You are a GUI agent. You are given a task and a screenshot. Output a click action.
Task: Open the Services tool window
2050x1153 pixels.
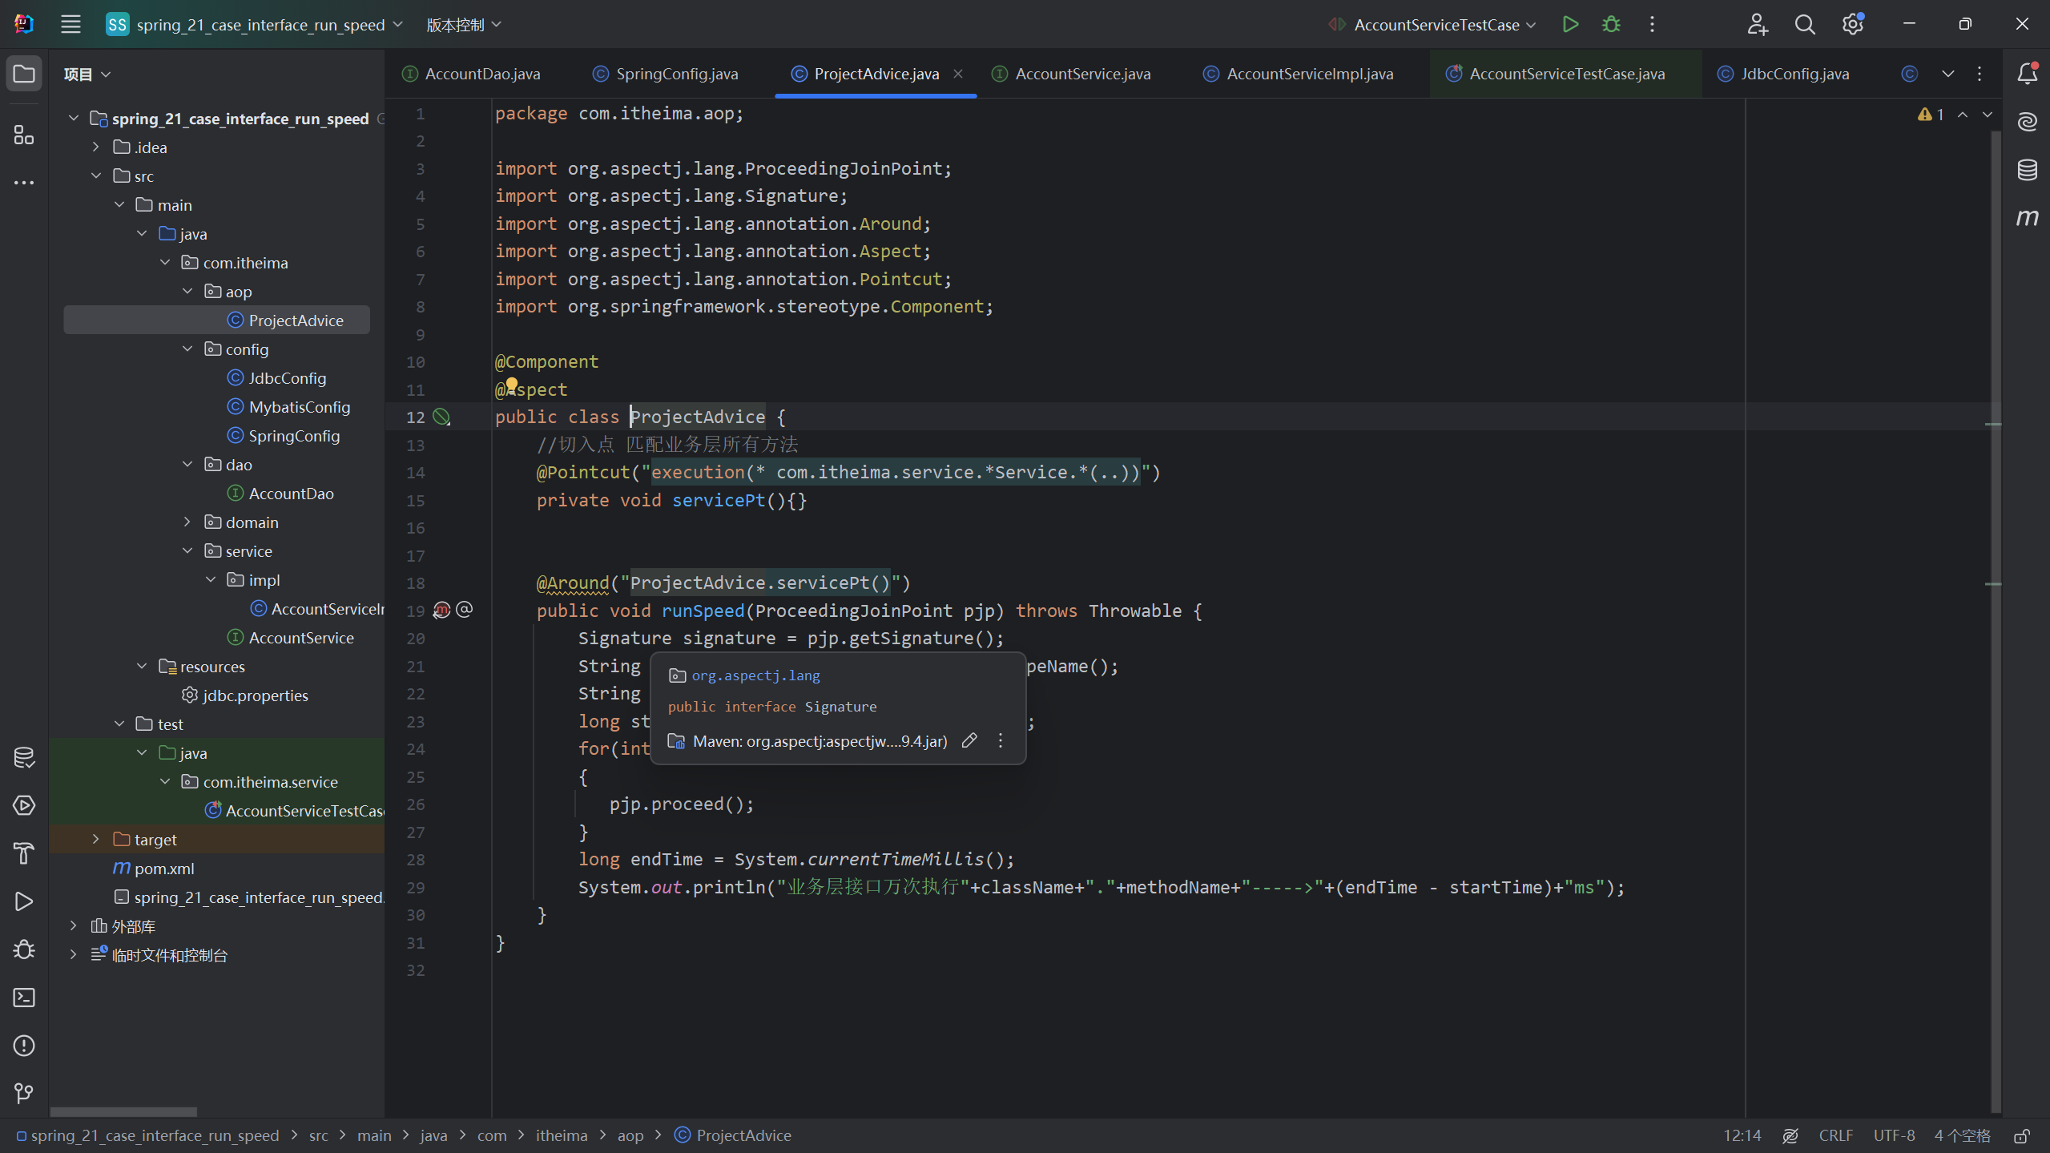(x=24, y=805)
